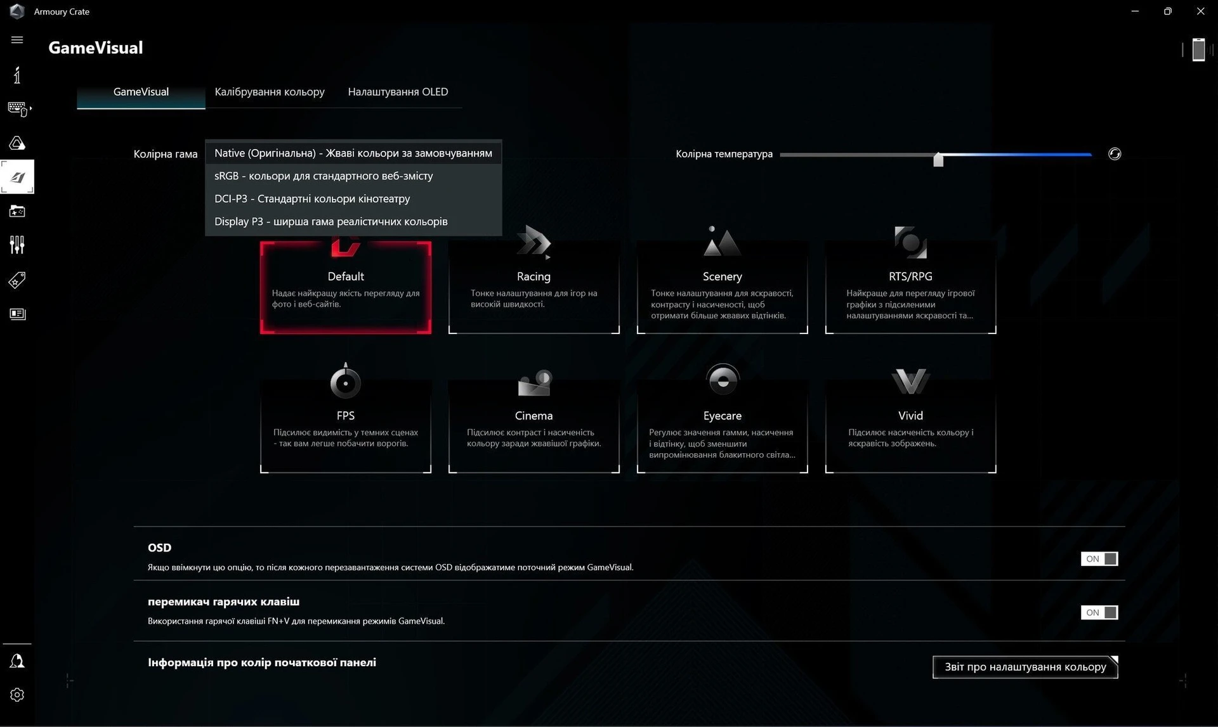Image resolution: width=1218 pixels, height=727 pixels.
Task: Restore down the Armoury Crate window
Action: point(1167,11)
